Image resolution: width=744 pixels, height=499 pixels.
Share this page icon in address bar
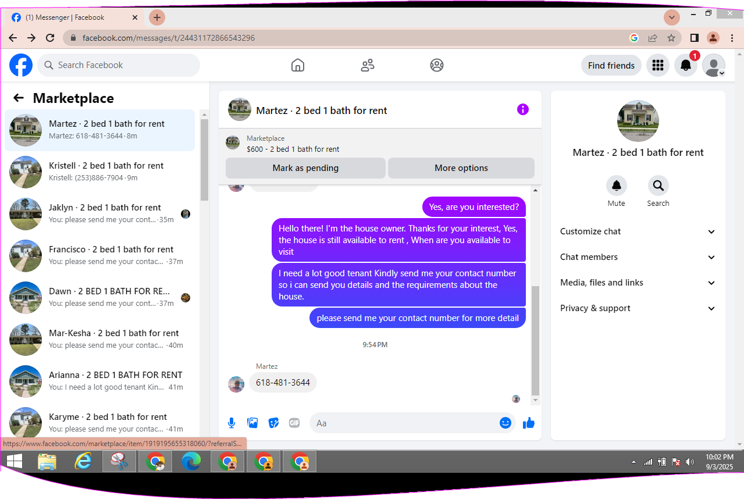[x=653, y=38]
